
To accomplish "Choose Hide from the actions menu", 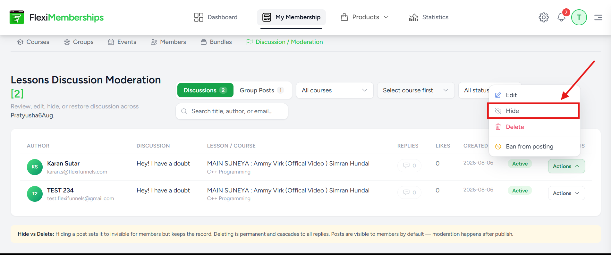I will pyautogui.click(x=533, y=111).
